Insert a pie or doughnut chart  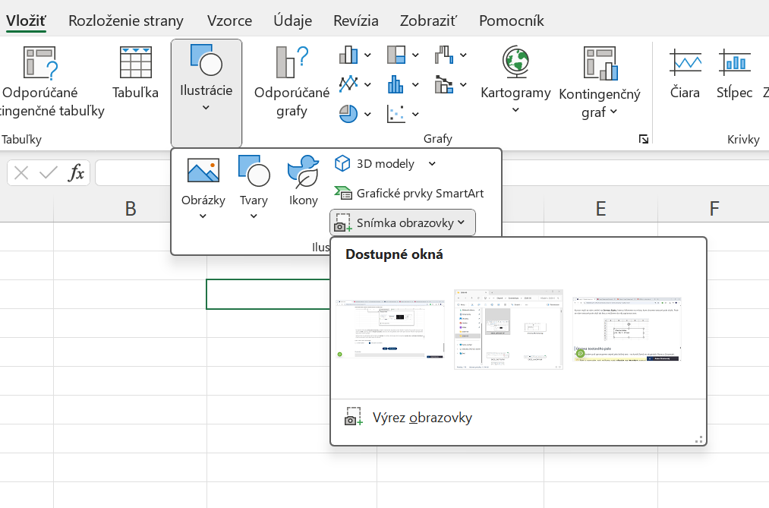(348, 114)
